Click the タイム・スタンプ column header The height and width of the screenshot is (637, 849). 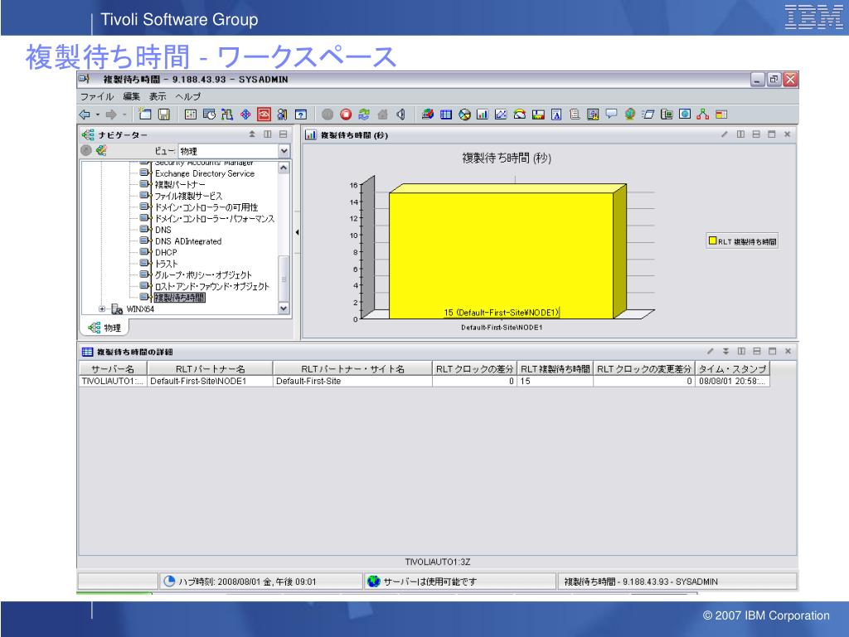tap(732, 369)
